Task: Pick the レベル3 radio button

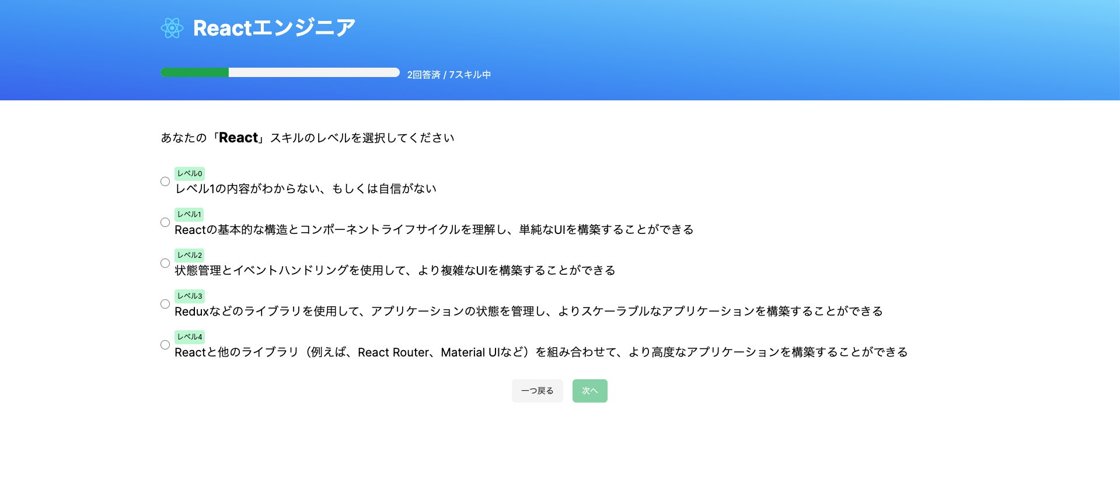Action: [x=165, y=304]
